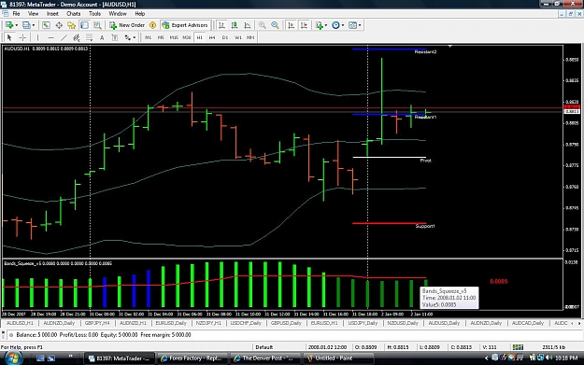Switch to H4 timeframe
584x365 pixels.
212,37
